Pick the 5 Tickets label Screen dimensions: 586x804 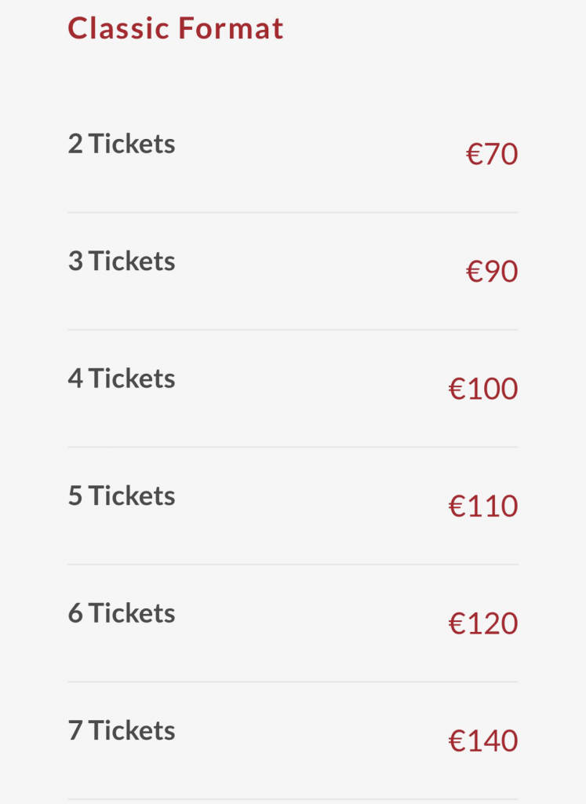click(x=122, y=496)
